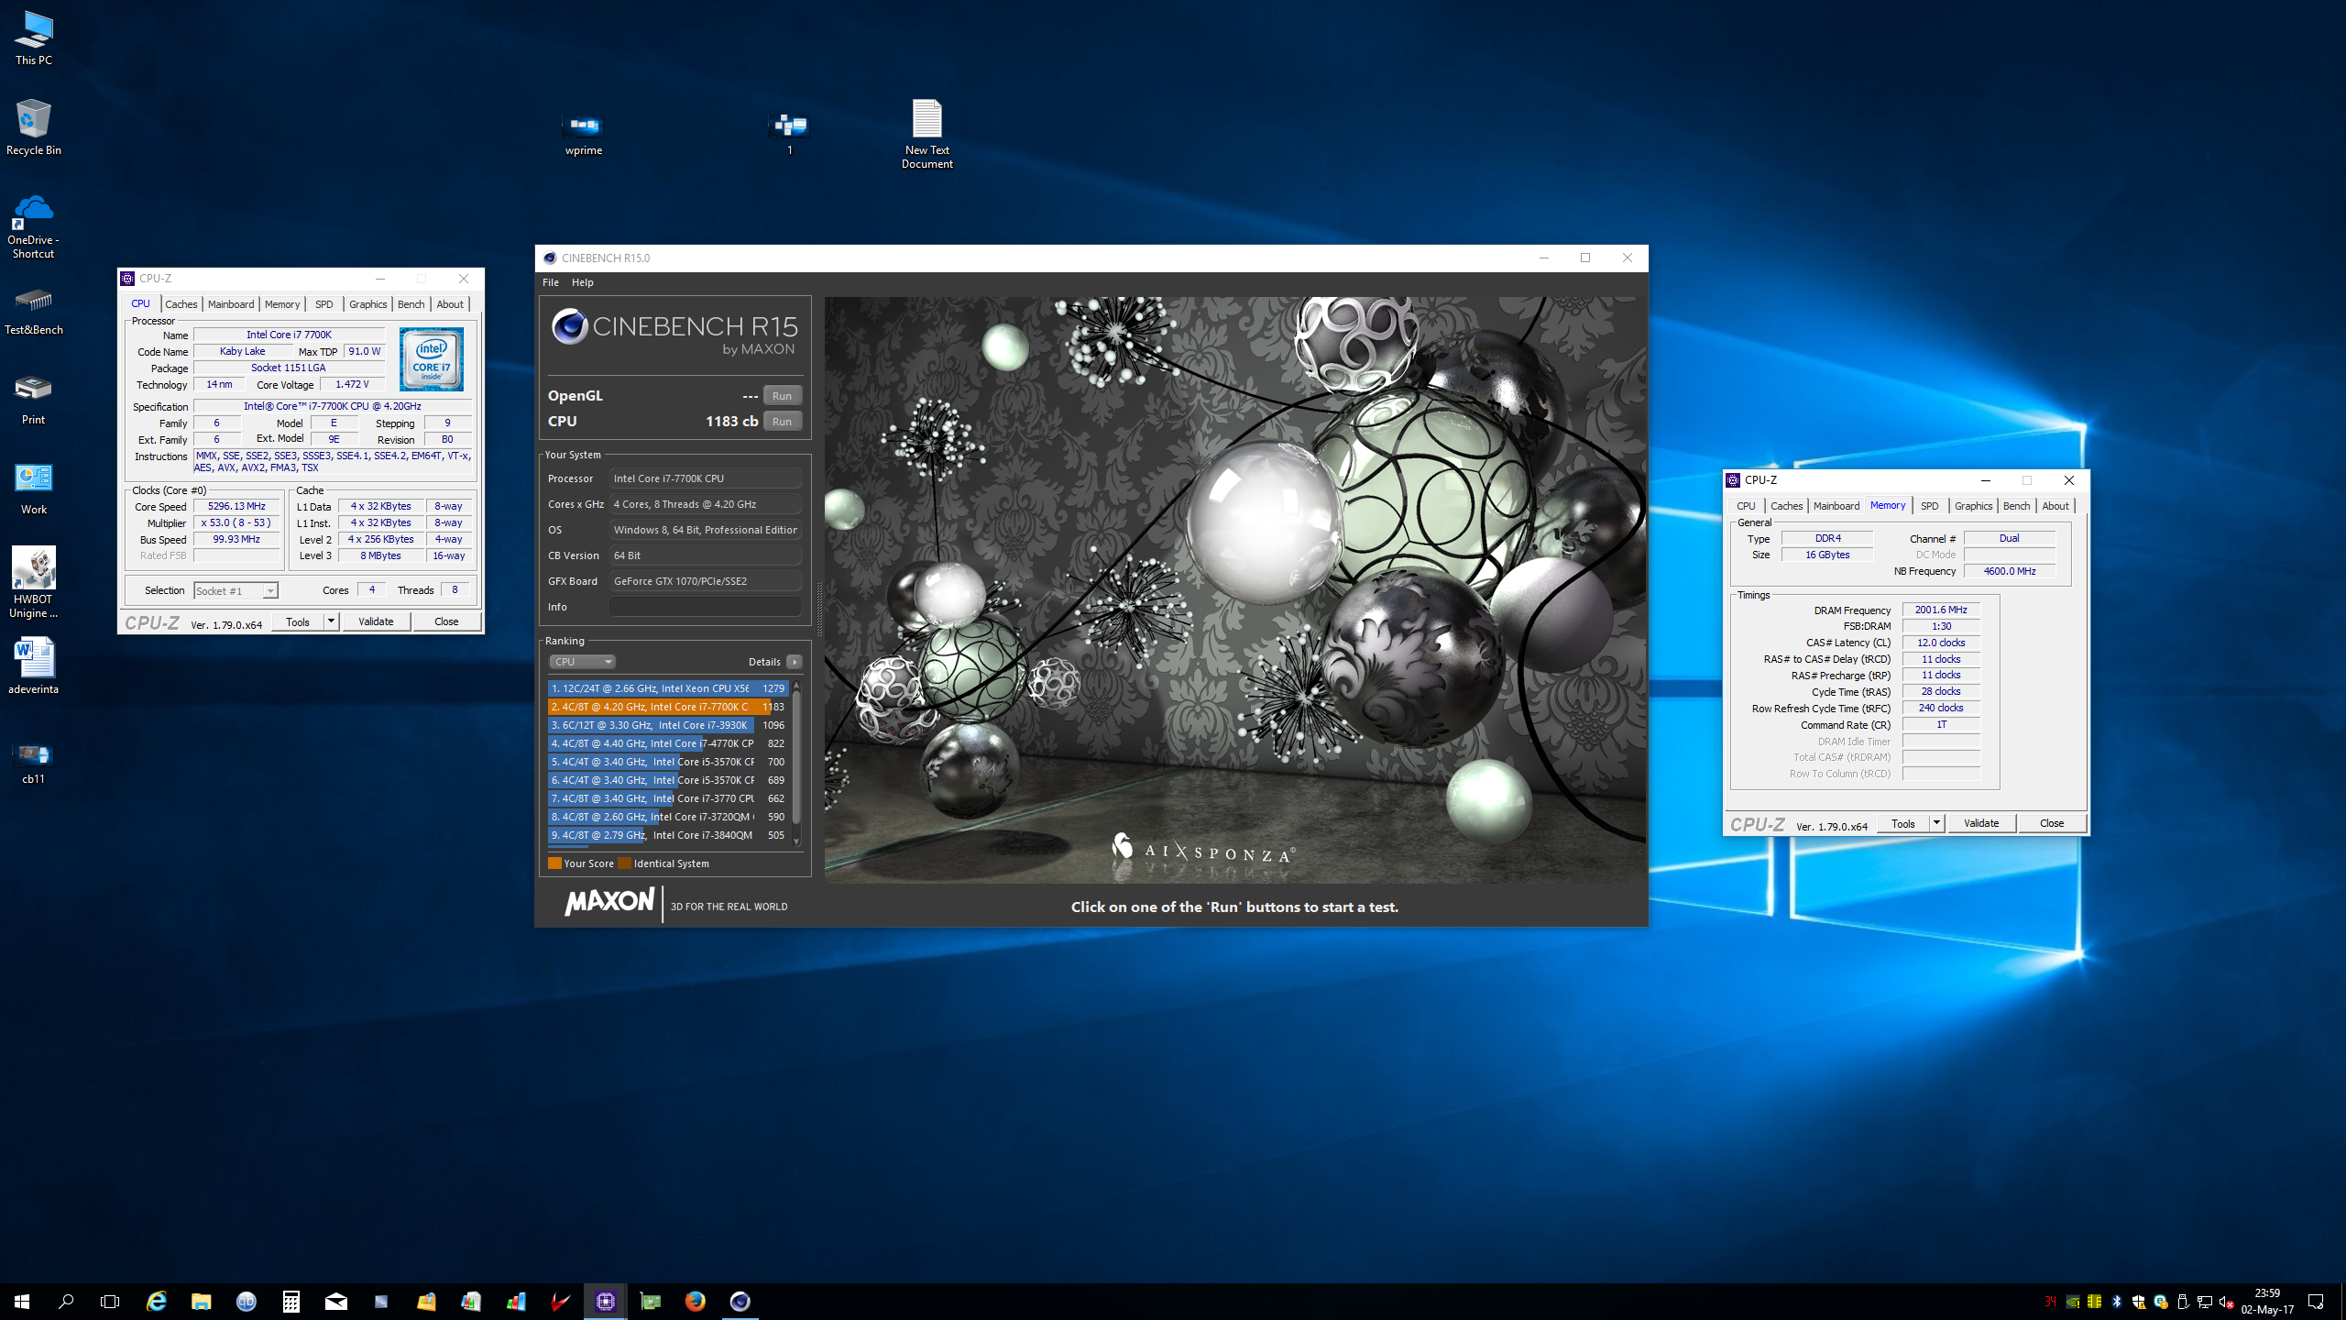This screenshot has width=2346, height=1320.
Task: Run the OpenGL test in Cinebench
Action: point(782,396)
